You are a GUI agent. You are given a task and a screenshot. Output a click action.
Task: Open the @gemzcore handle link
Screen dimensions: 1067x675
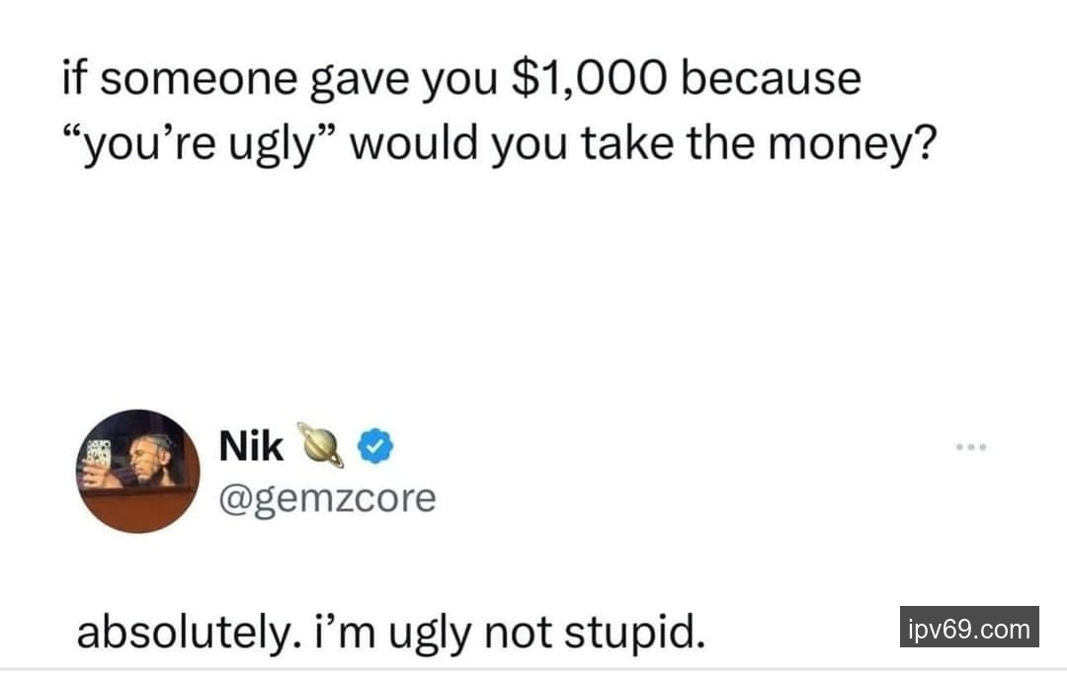tap(326, 497)
